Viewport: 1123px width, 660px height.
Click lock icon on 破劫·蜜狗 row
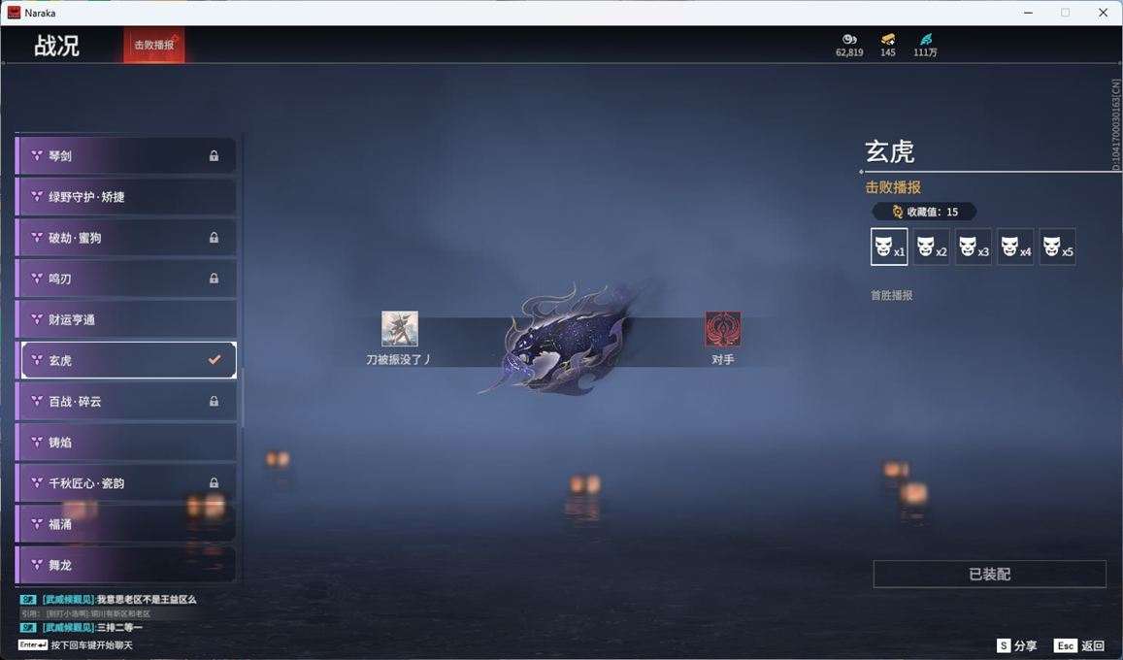coord(214,237)
